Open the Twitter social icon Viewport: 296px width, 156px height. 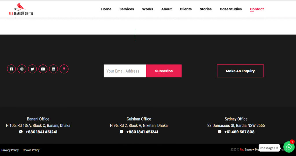[x=32, y=69]
